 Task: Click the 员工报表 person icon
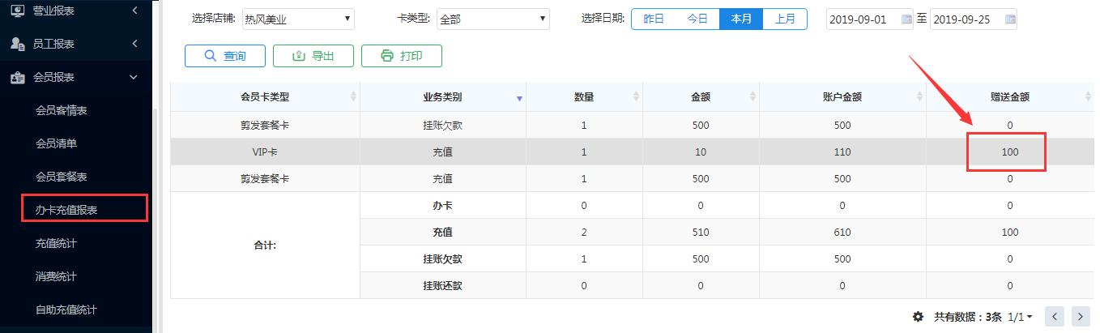(17, 44)
